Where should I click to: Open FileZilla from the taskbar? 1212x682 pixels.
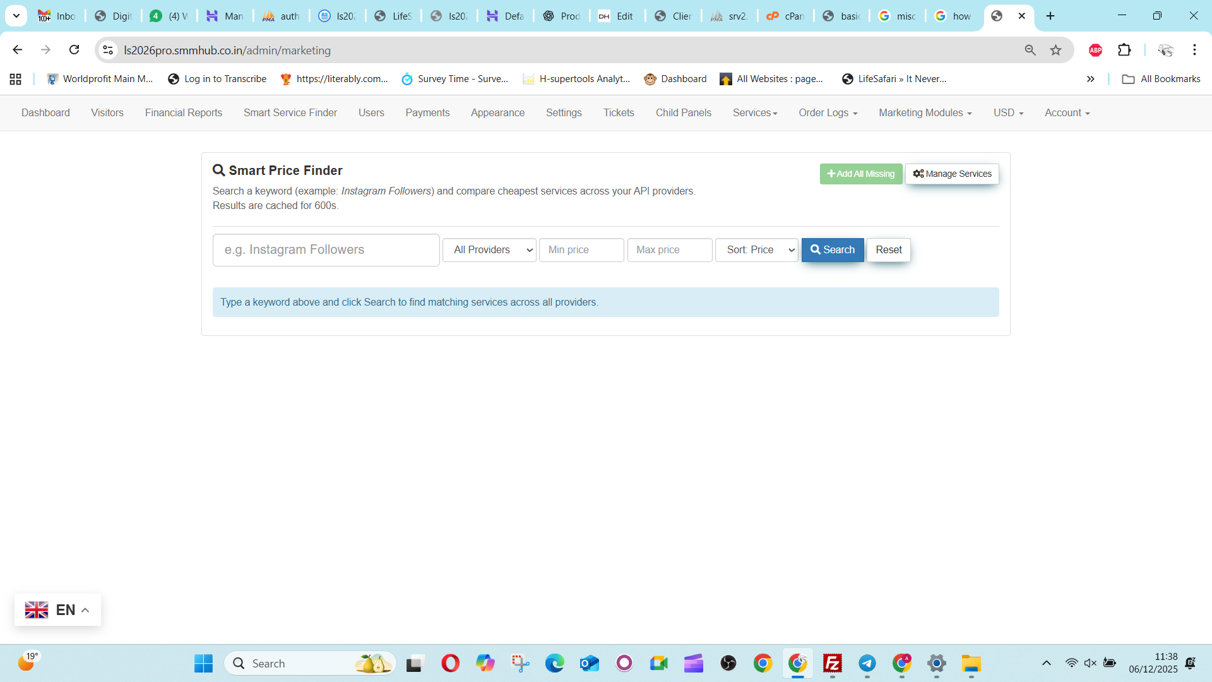[x=832, y=663]
